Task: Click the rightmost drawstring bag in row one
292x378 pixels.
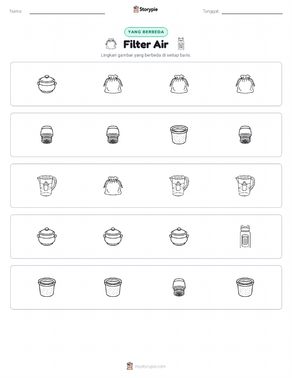Action: [245, 84]
